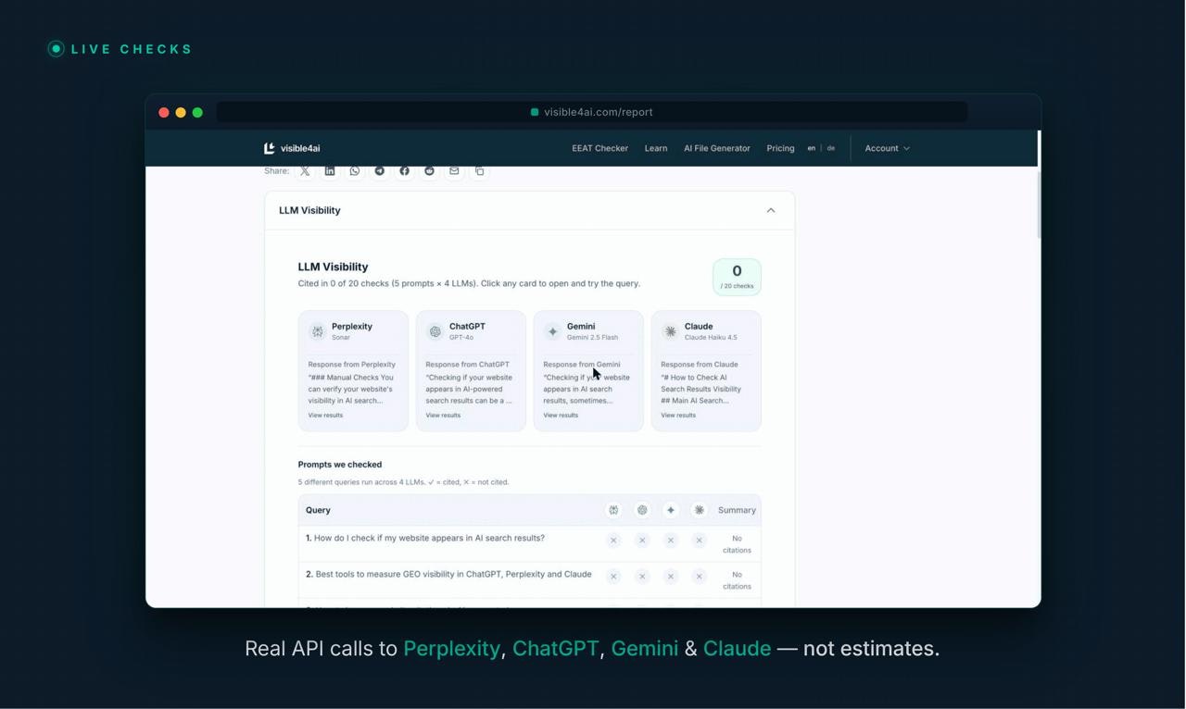1186x709 pixels.
Task: Click Gemini X mark for query 2
Action: click(x=671, y=577)
